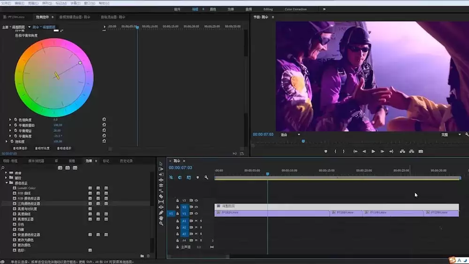Click the eyedropper next to white swatch
The width and height of the screenshot is (469, 264).
pyautogui.click(x=61, y=30)
